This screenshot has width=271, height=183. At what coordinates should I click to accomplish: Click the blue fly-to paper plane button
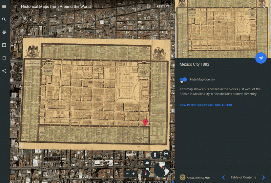[261, 58]
